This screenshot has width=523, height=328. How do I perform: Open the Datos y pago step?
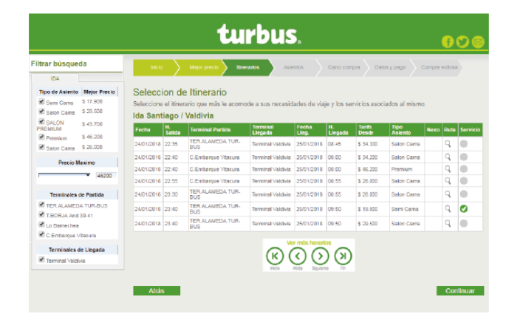(x=390, y=67)
